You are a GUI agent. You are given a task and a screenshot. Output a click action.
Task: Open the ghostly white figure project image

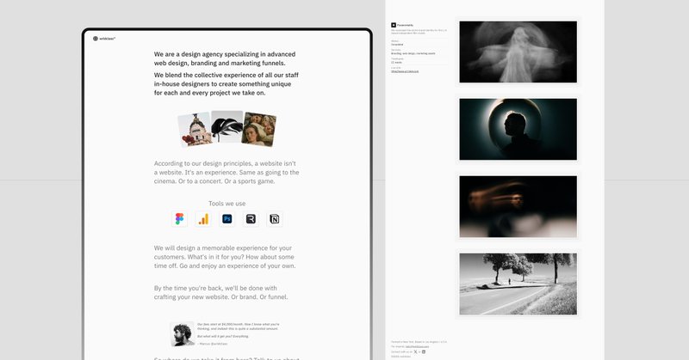518,52
